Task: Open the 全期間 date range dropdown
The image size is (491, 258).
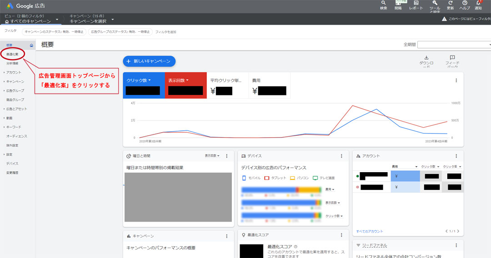Action: 490,45
